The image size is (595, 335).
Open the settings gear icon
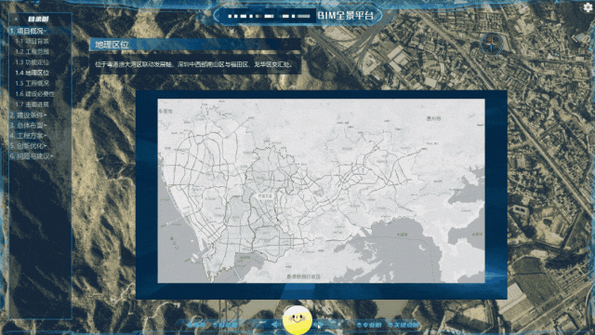(x=588, y=7)
